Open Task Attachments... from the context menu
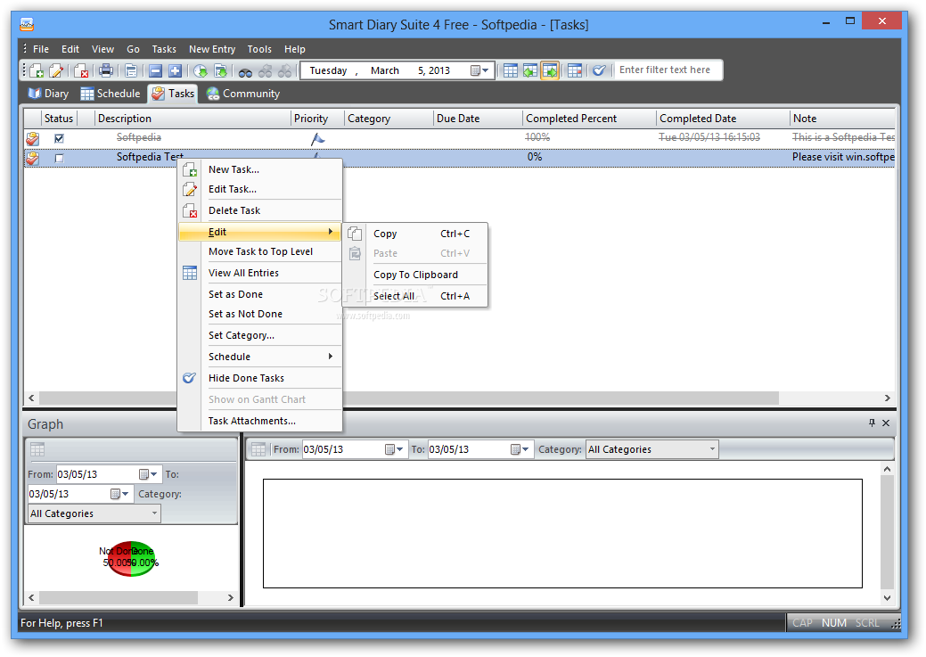Image resolution: width=926 pixels, height=657 pixels. (260, 421)
